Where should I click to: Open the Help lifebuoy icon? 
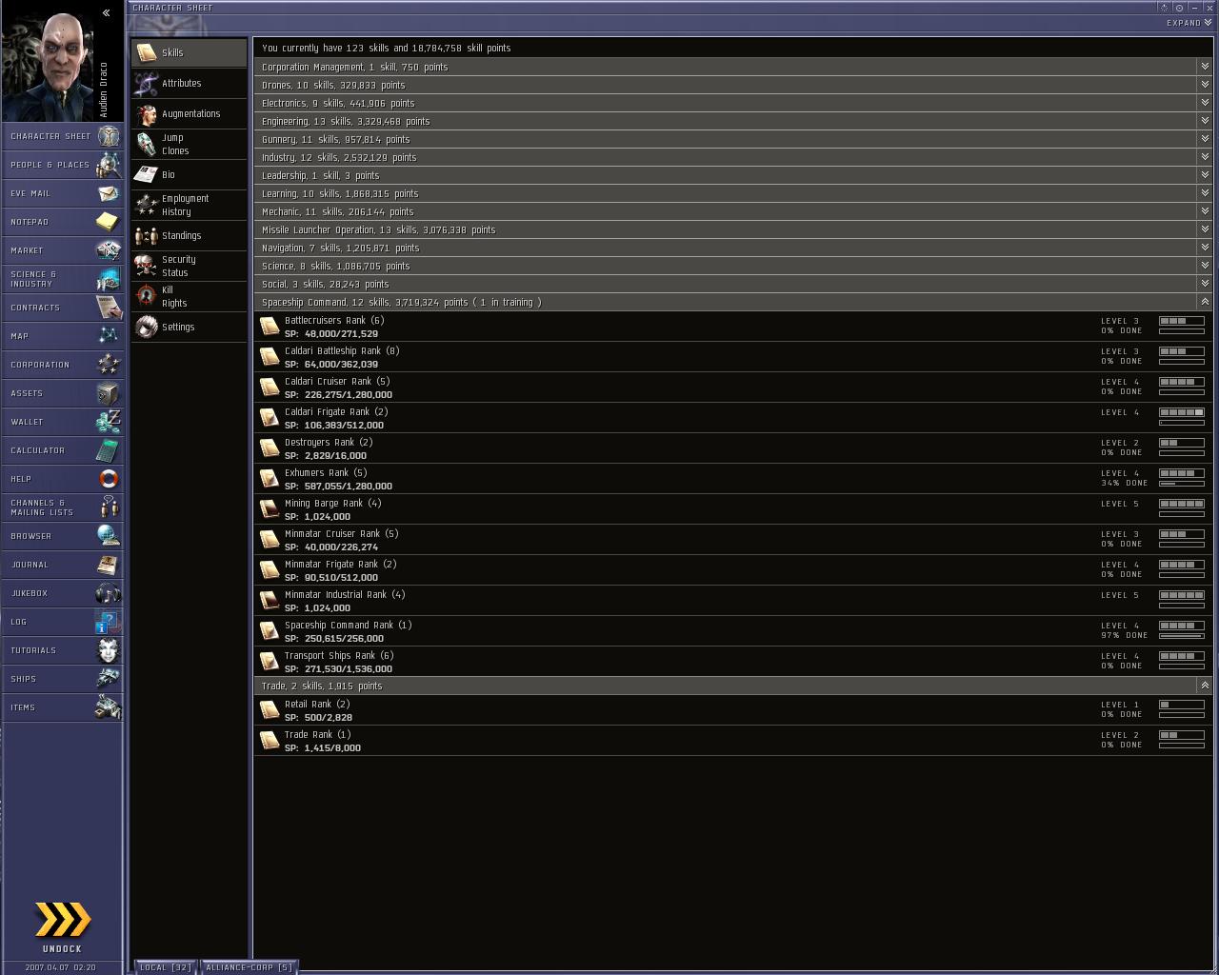(x=109, y=479)
